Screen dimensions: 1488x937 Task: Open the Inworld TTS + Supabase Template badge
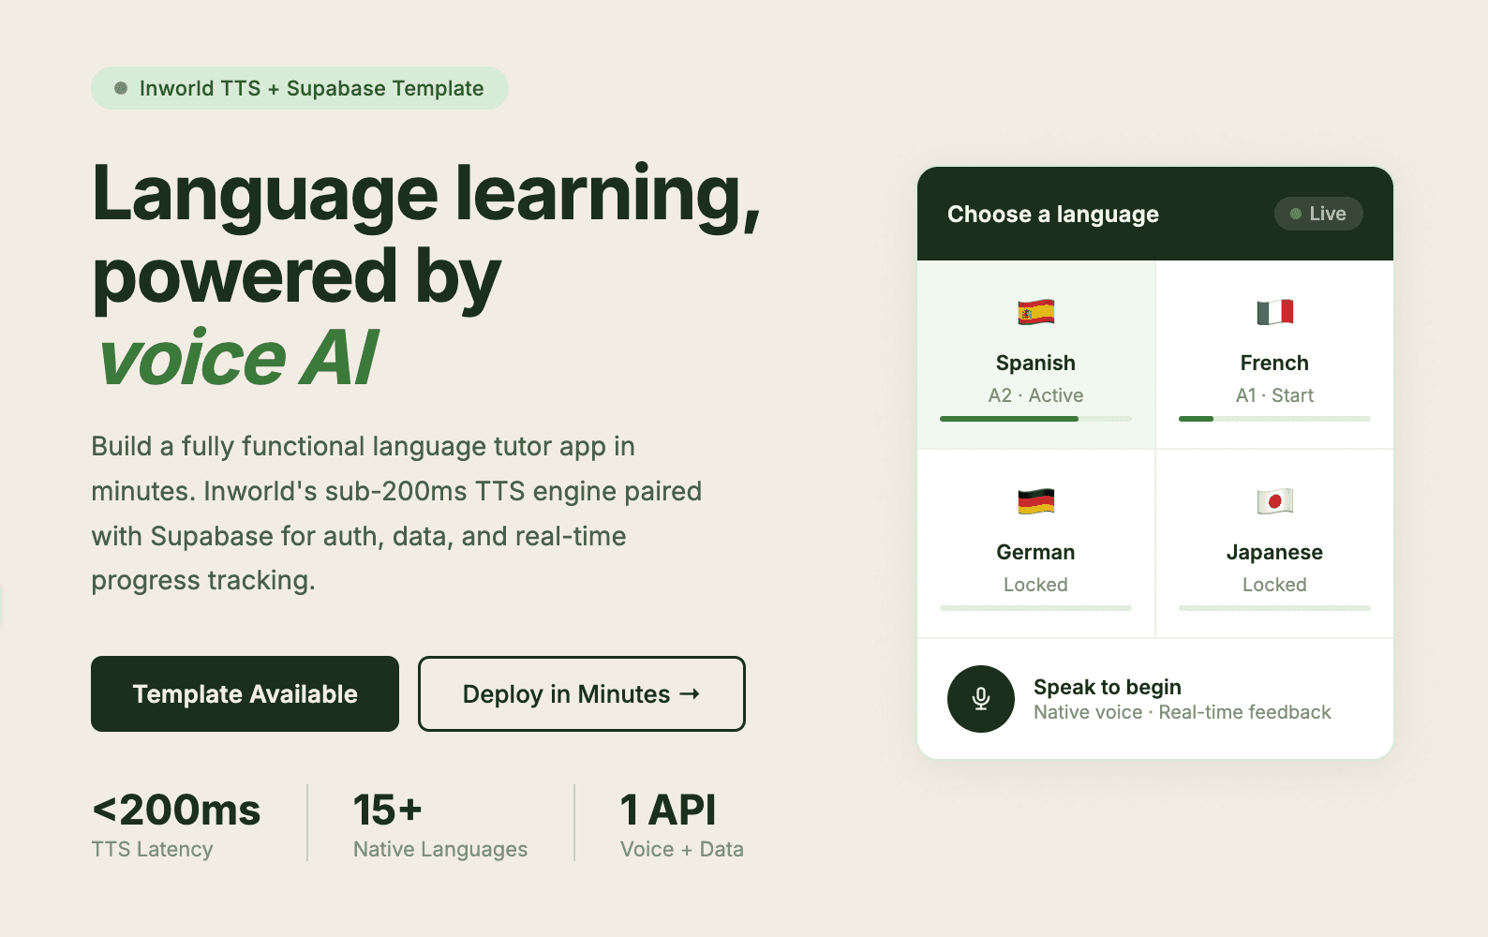click(x=300, y=88)
